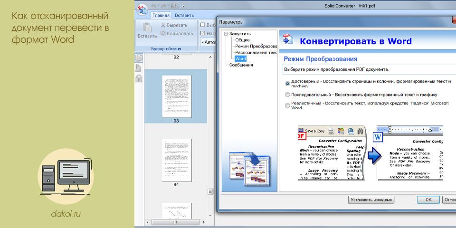Click the Undo arrow in quick access toolbar
The width and height of the screenshot is (456, 228).
[x=154, y=6]
